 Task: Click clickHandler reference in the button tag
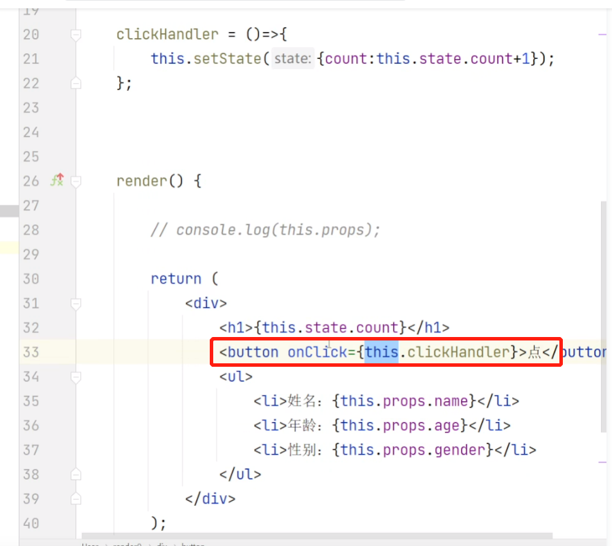point(458,352)
